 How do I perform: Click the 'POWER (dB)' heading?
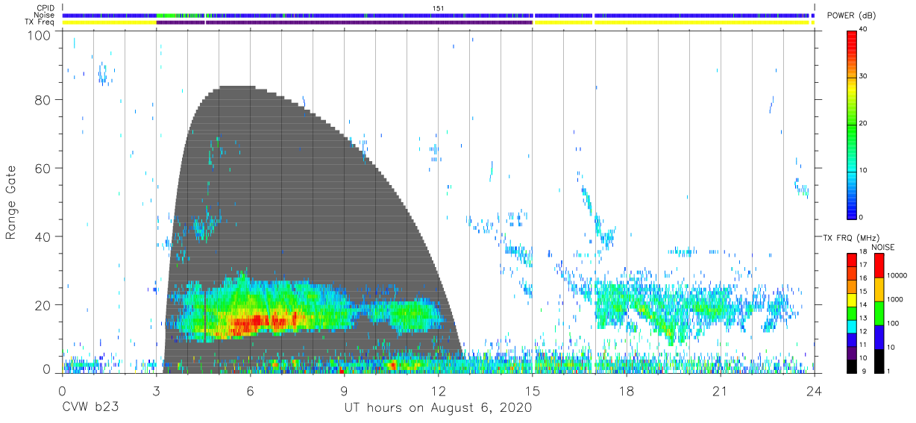[851, 16]
